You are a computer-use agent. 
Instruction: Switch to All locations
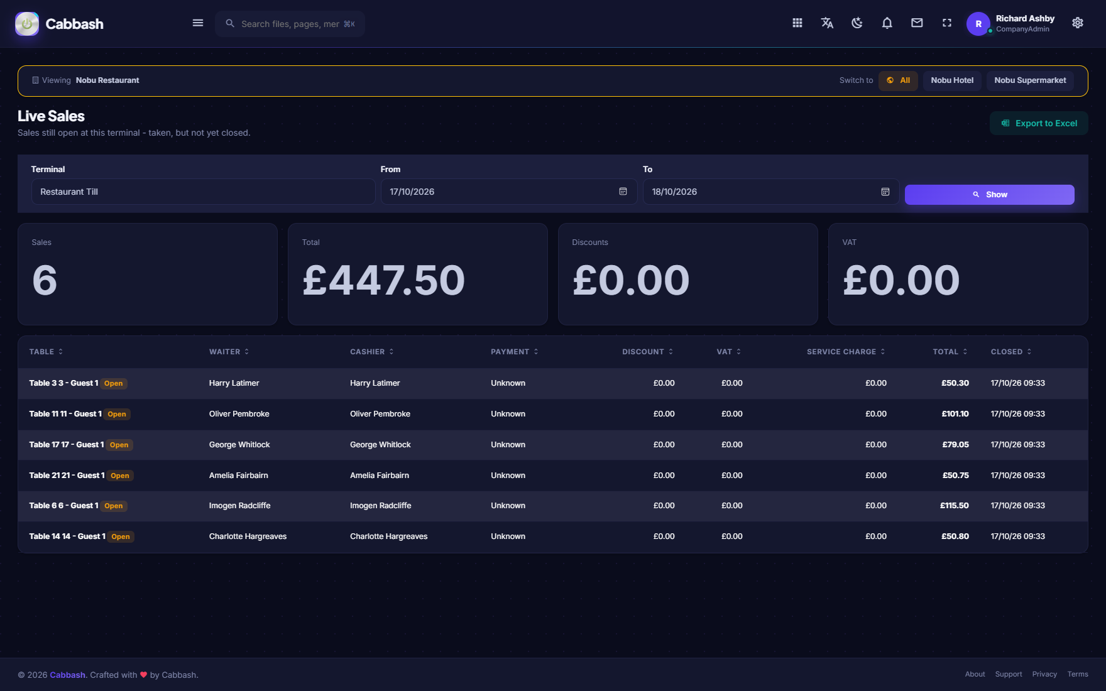(x=898, y=80)
